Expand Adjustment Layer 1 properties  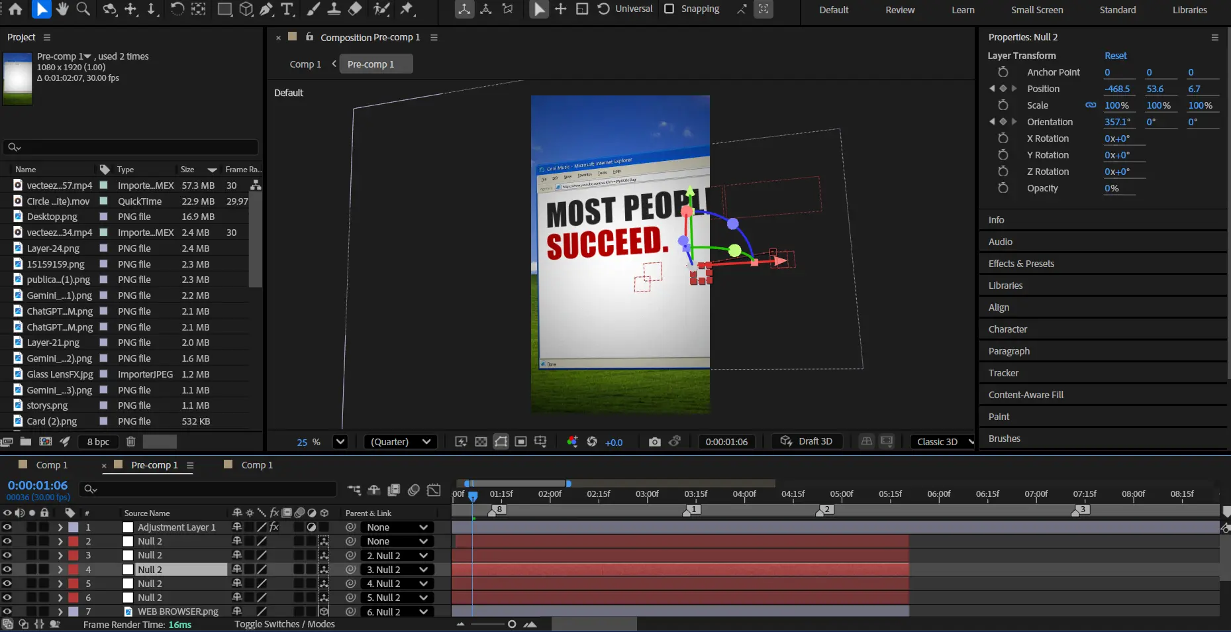click(x=60, y=527)
